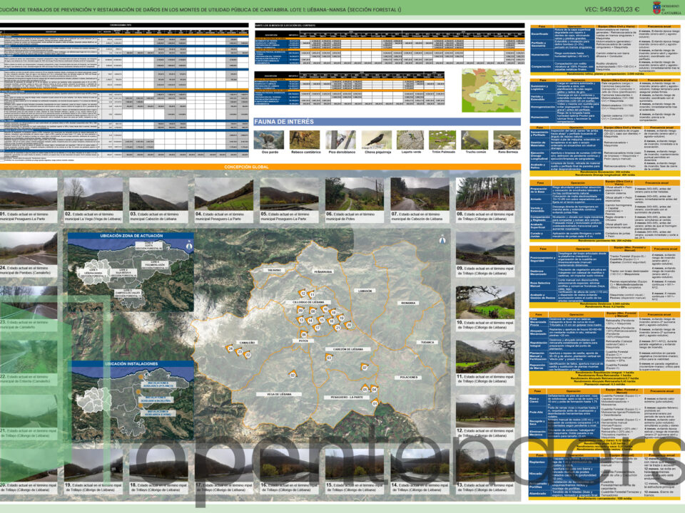This screenshot has height=513, width=685.
Task: Open the Rebeco cantábrico fauna photo
Action: [x=305, y=140]
